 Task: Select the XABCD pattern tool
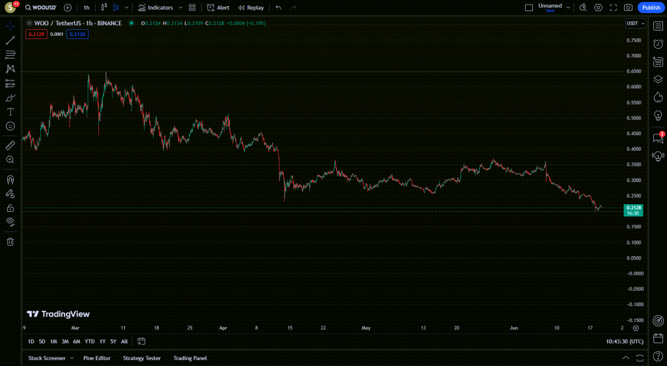10,69
